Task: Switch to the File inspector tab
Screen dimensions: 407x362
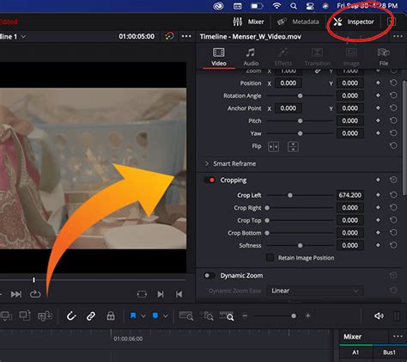Action: pyautogui.click(x=384, y=57)
